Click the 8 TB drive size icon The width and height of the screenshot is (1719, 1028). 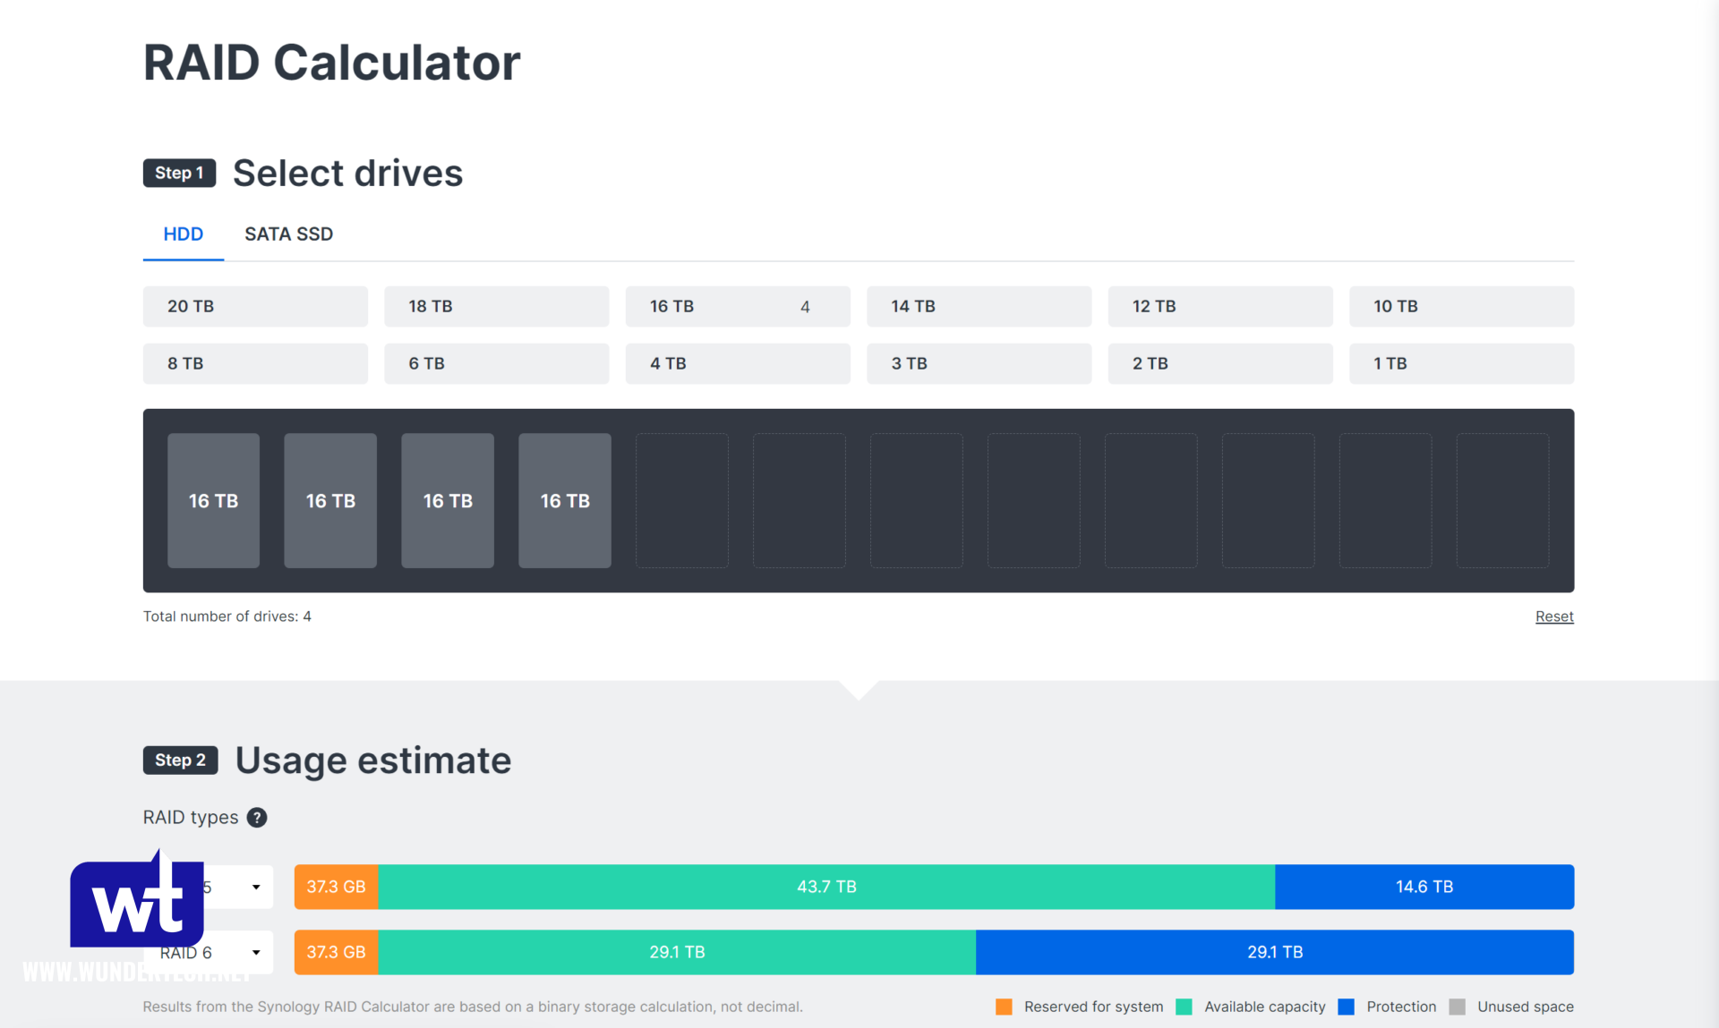(x=254, y=362)
